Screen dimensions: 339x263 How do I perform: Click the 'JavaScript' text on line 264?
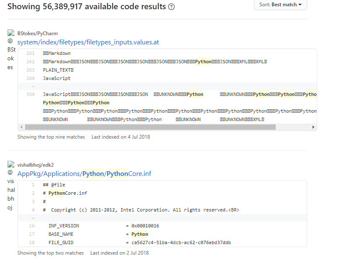[57, 78]
